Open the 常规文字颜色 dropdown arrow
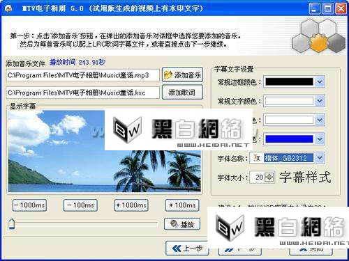 tap(320, 101)
